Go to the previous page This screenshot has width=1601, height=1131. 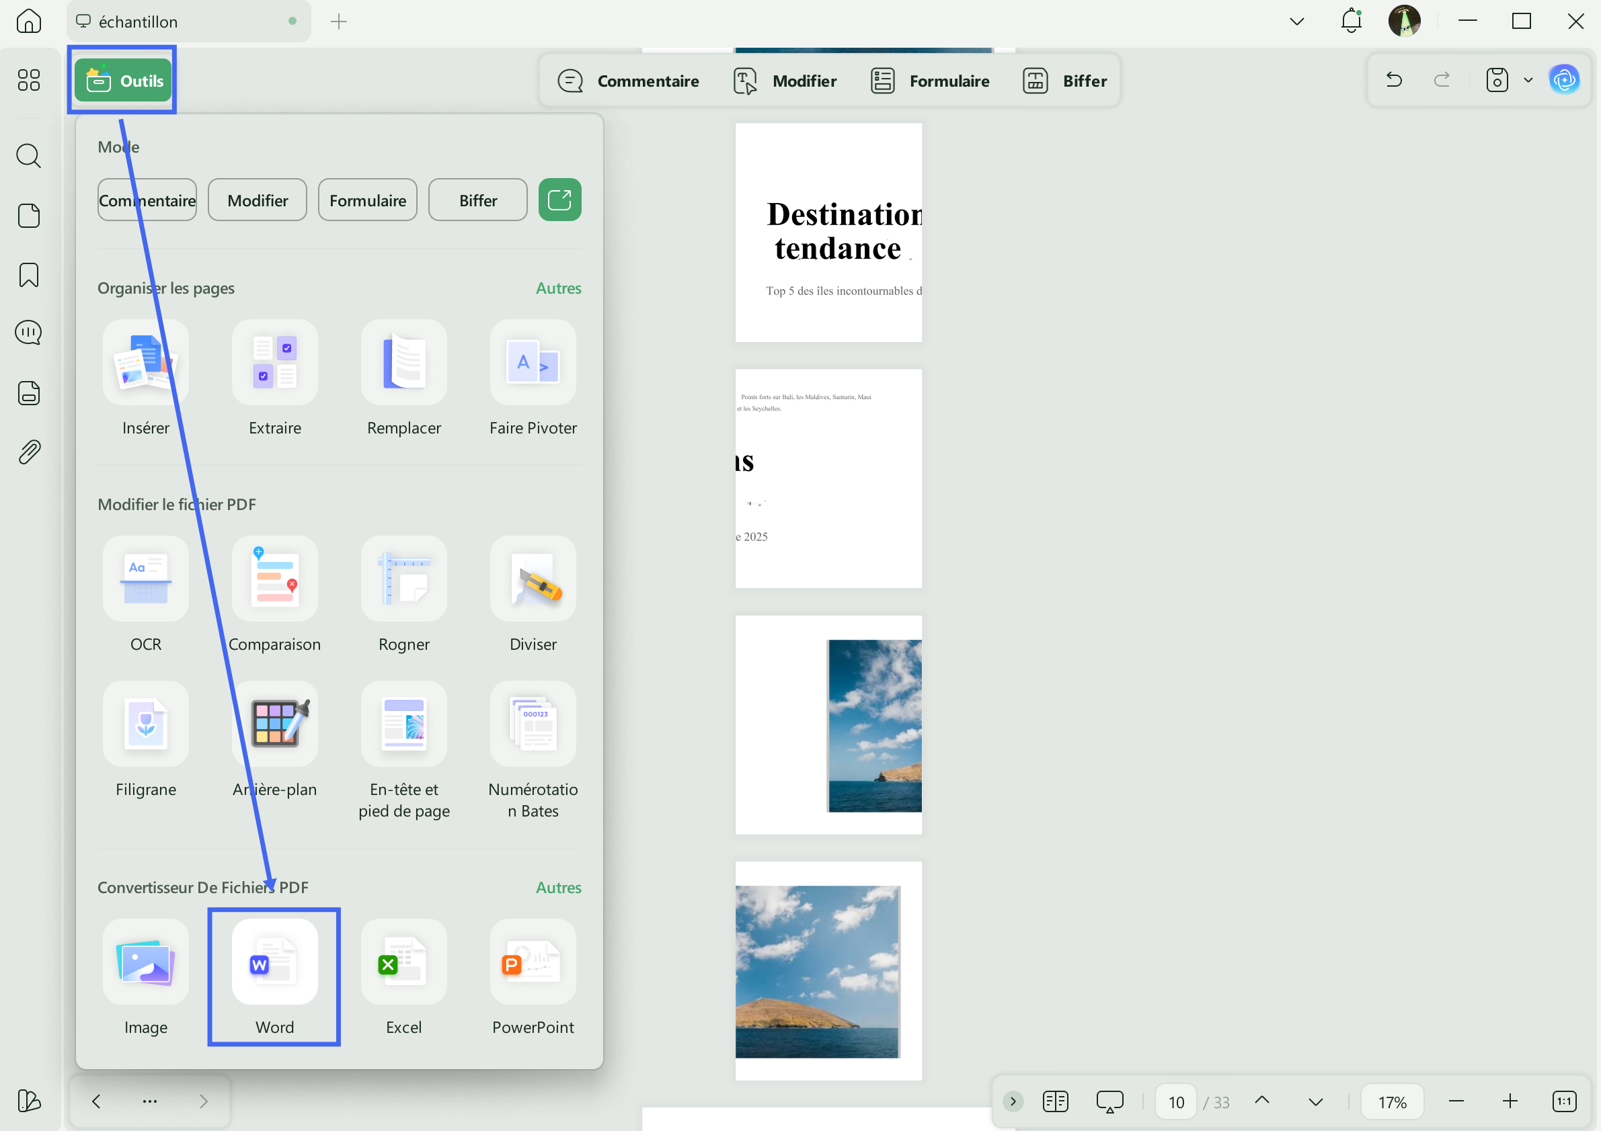pyautogui.click(x=1261, y=1101)
